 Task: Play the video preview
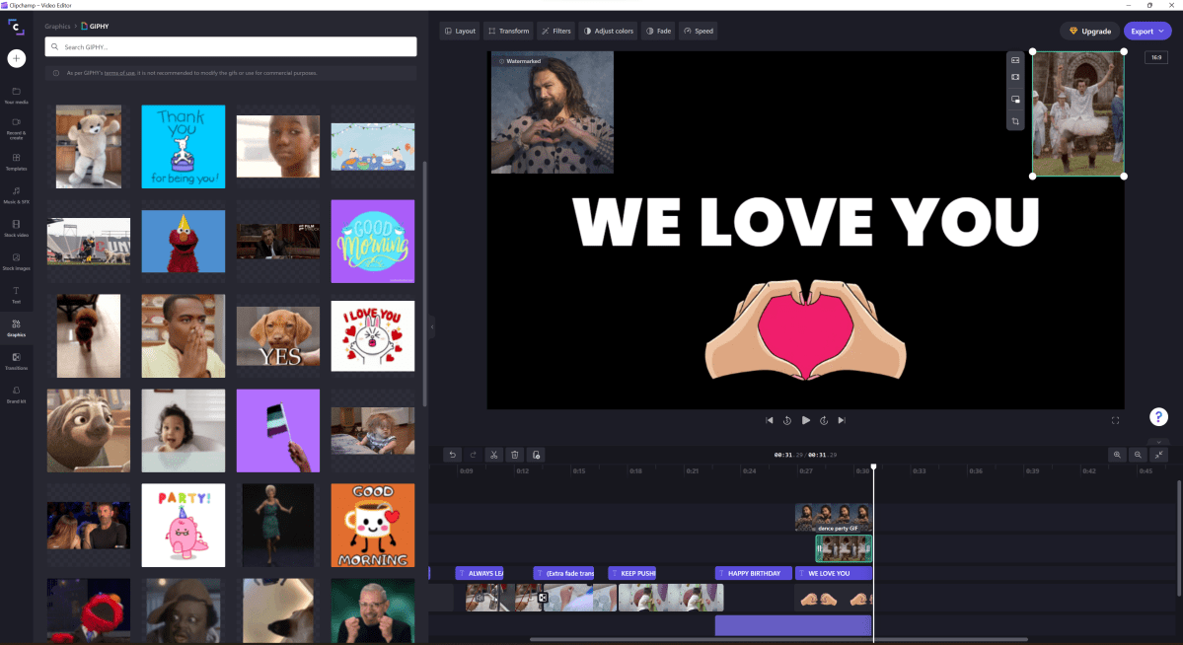[805, 420]
